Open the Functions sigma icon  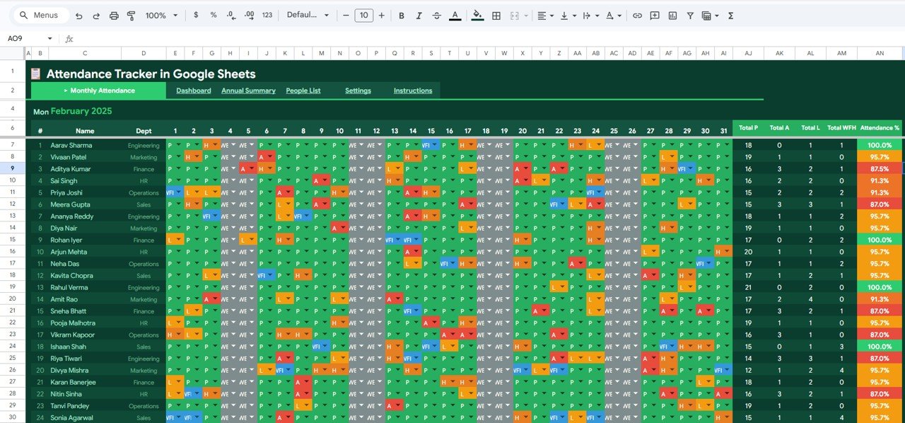point(730,16)
